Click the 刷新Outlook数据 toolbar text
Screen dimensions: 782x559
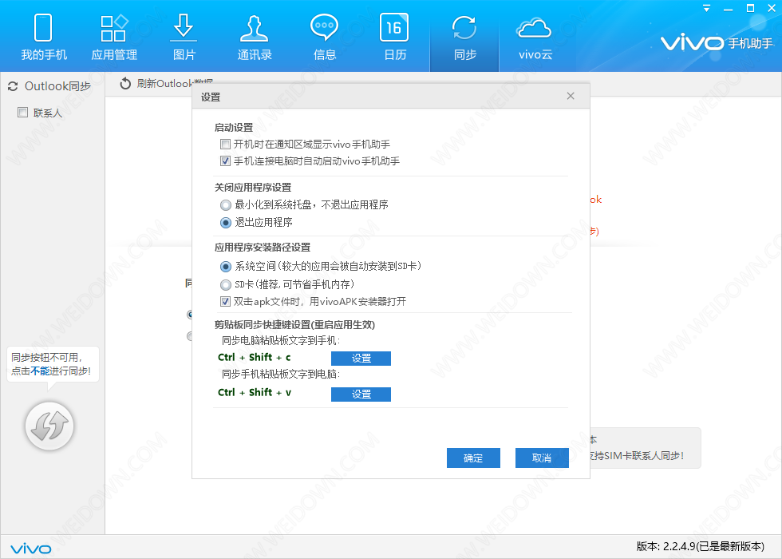175,83
